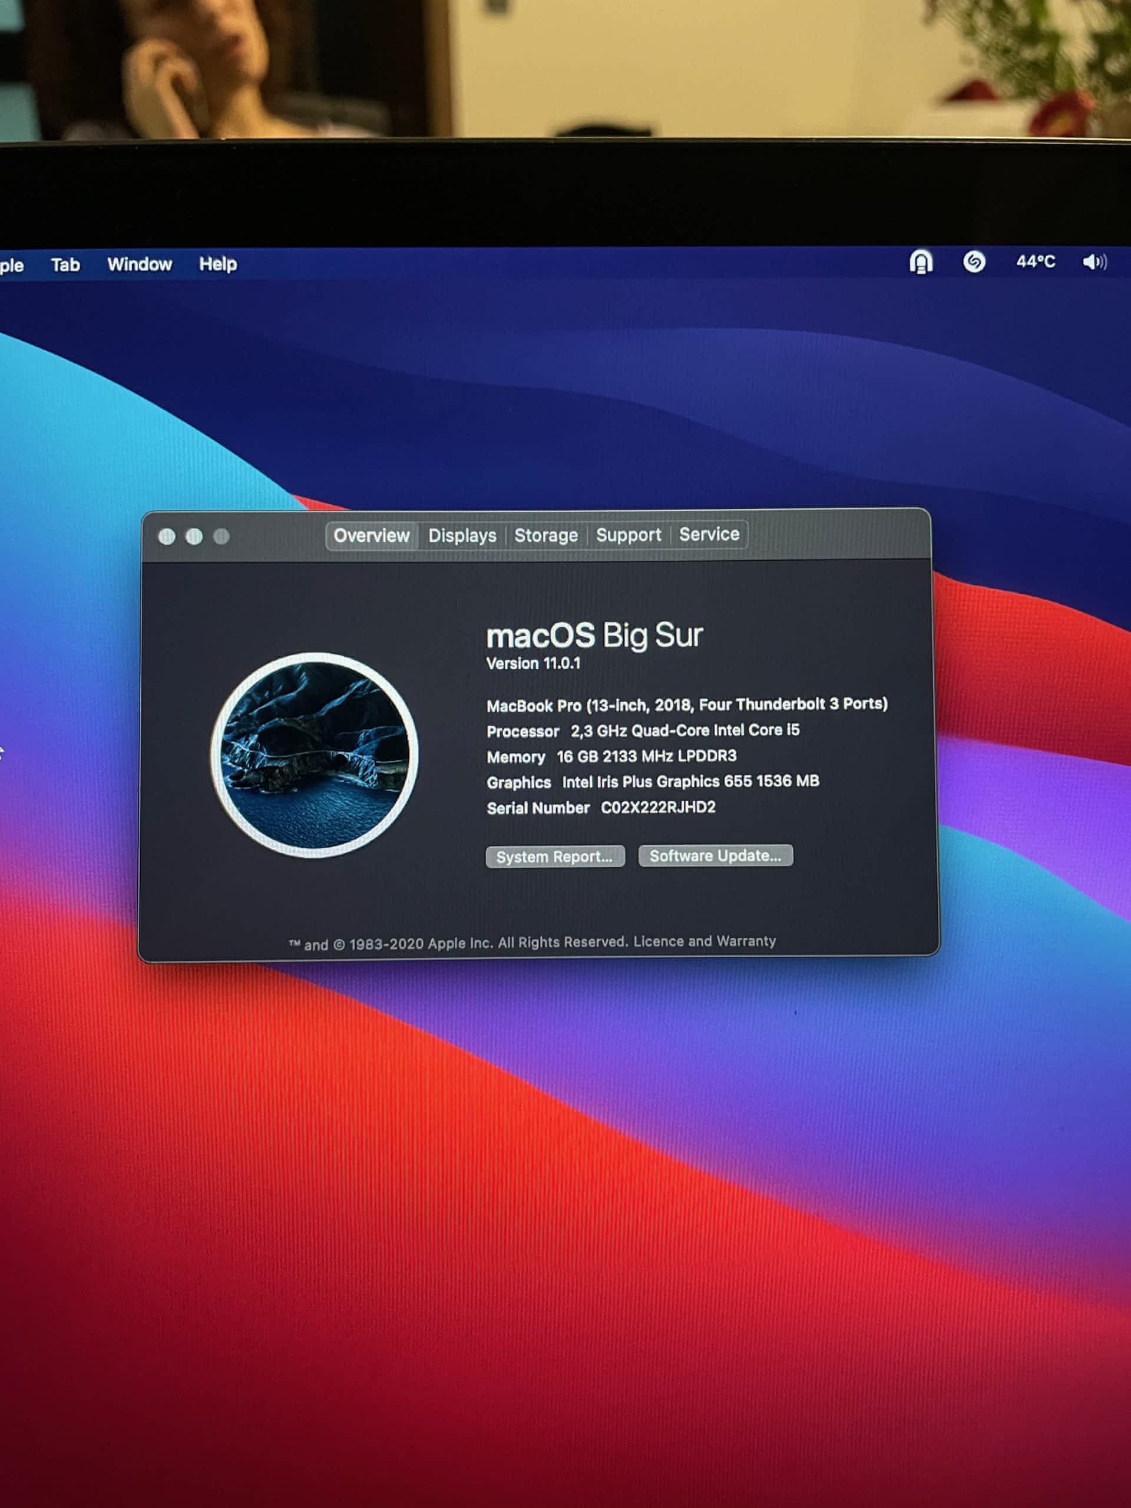Open the Licence and Warranty link
1131x1508 pixels.
[x=705, y=941]
